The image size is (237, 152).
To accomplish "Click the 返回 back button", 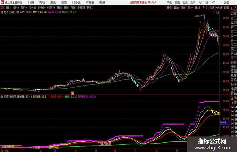I will [x=226, y=8].
